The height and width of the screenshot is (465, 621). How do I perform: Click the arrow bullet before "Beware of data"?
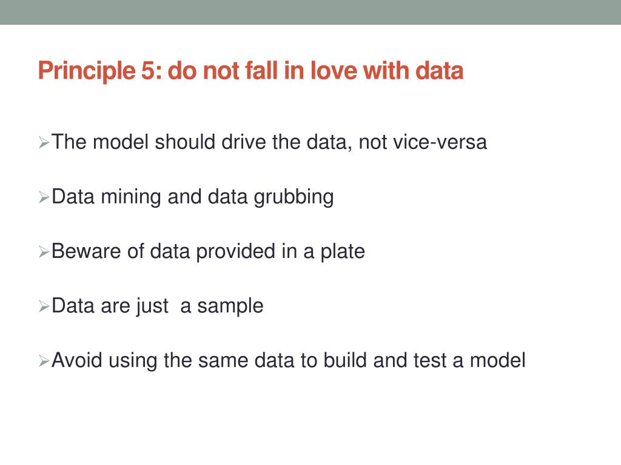pos(44,251)
